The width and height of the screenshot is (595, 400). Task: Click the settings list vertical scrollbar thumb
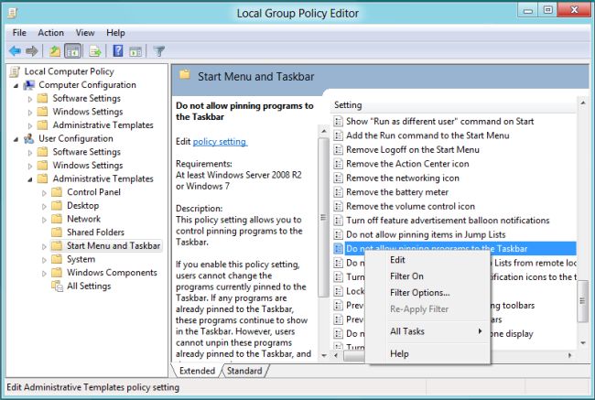click(x=582, y=302)
